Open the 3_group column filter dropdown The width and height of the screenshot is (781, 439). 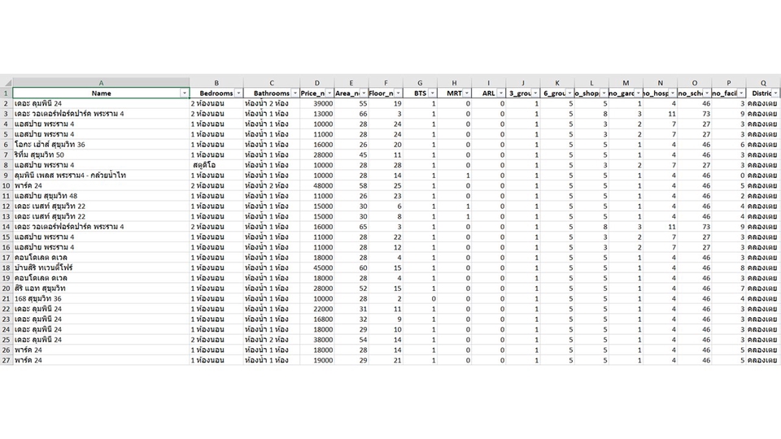(x=535, y=93)
